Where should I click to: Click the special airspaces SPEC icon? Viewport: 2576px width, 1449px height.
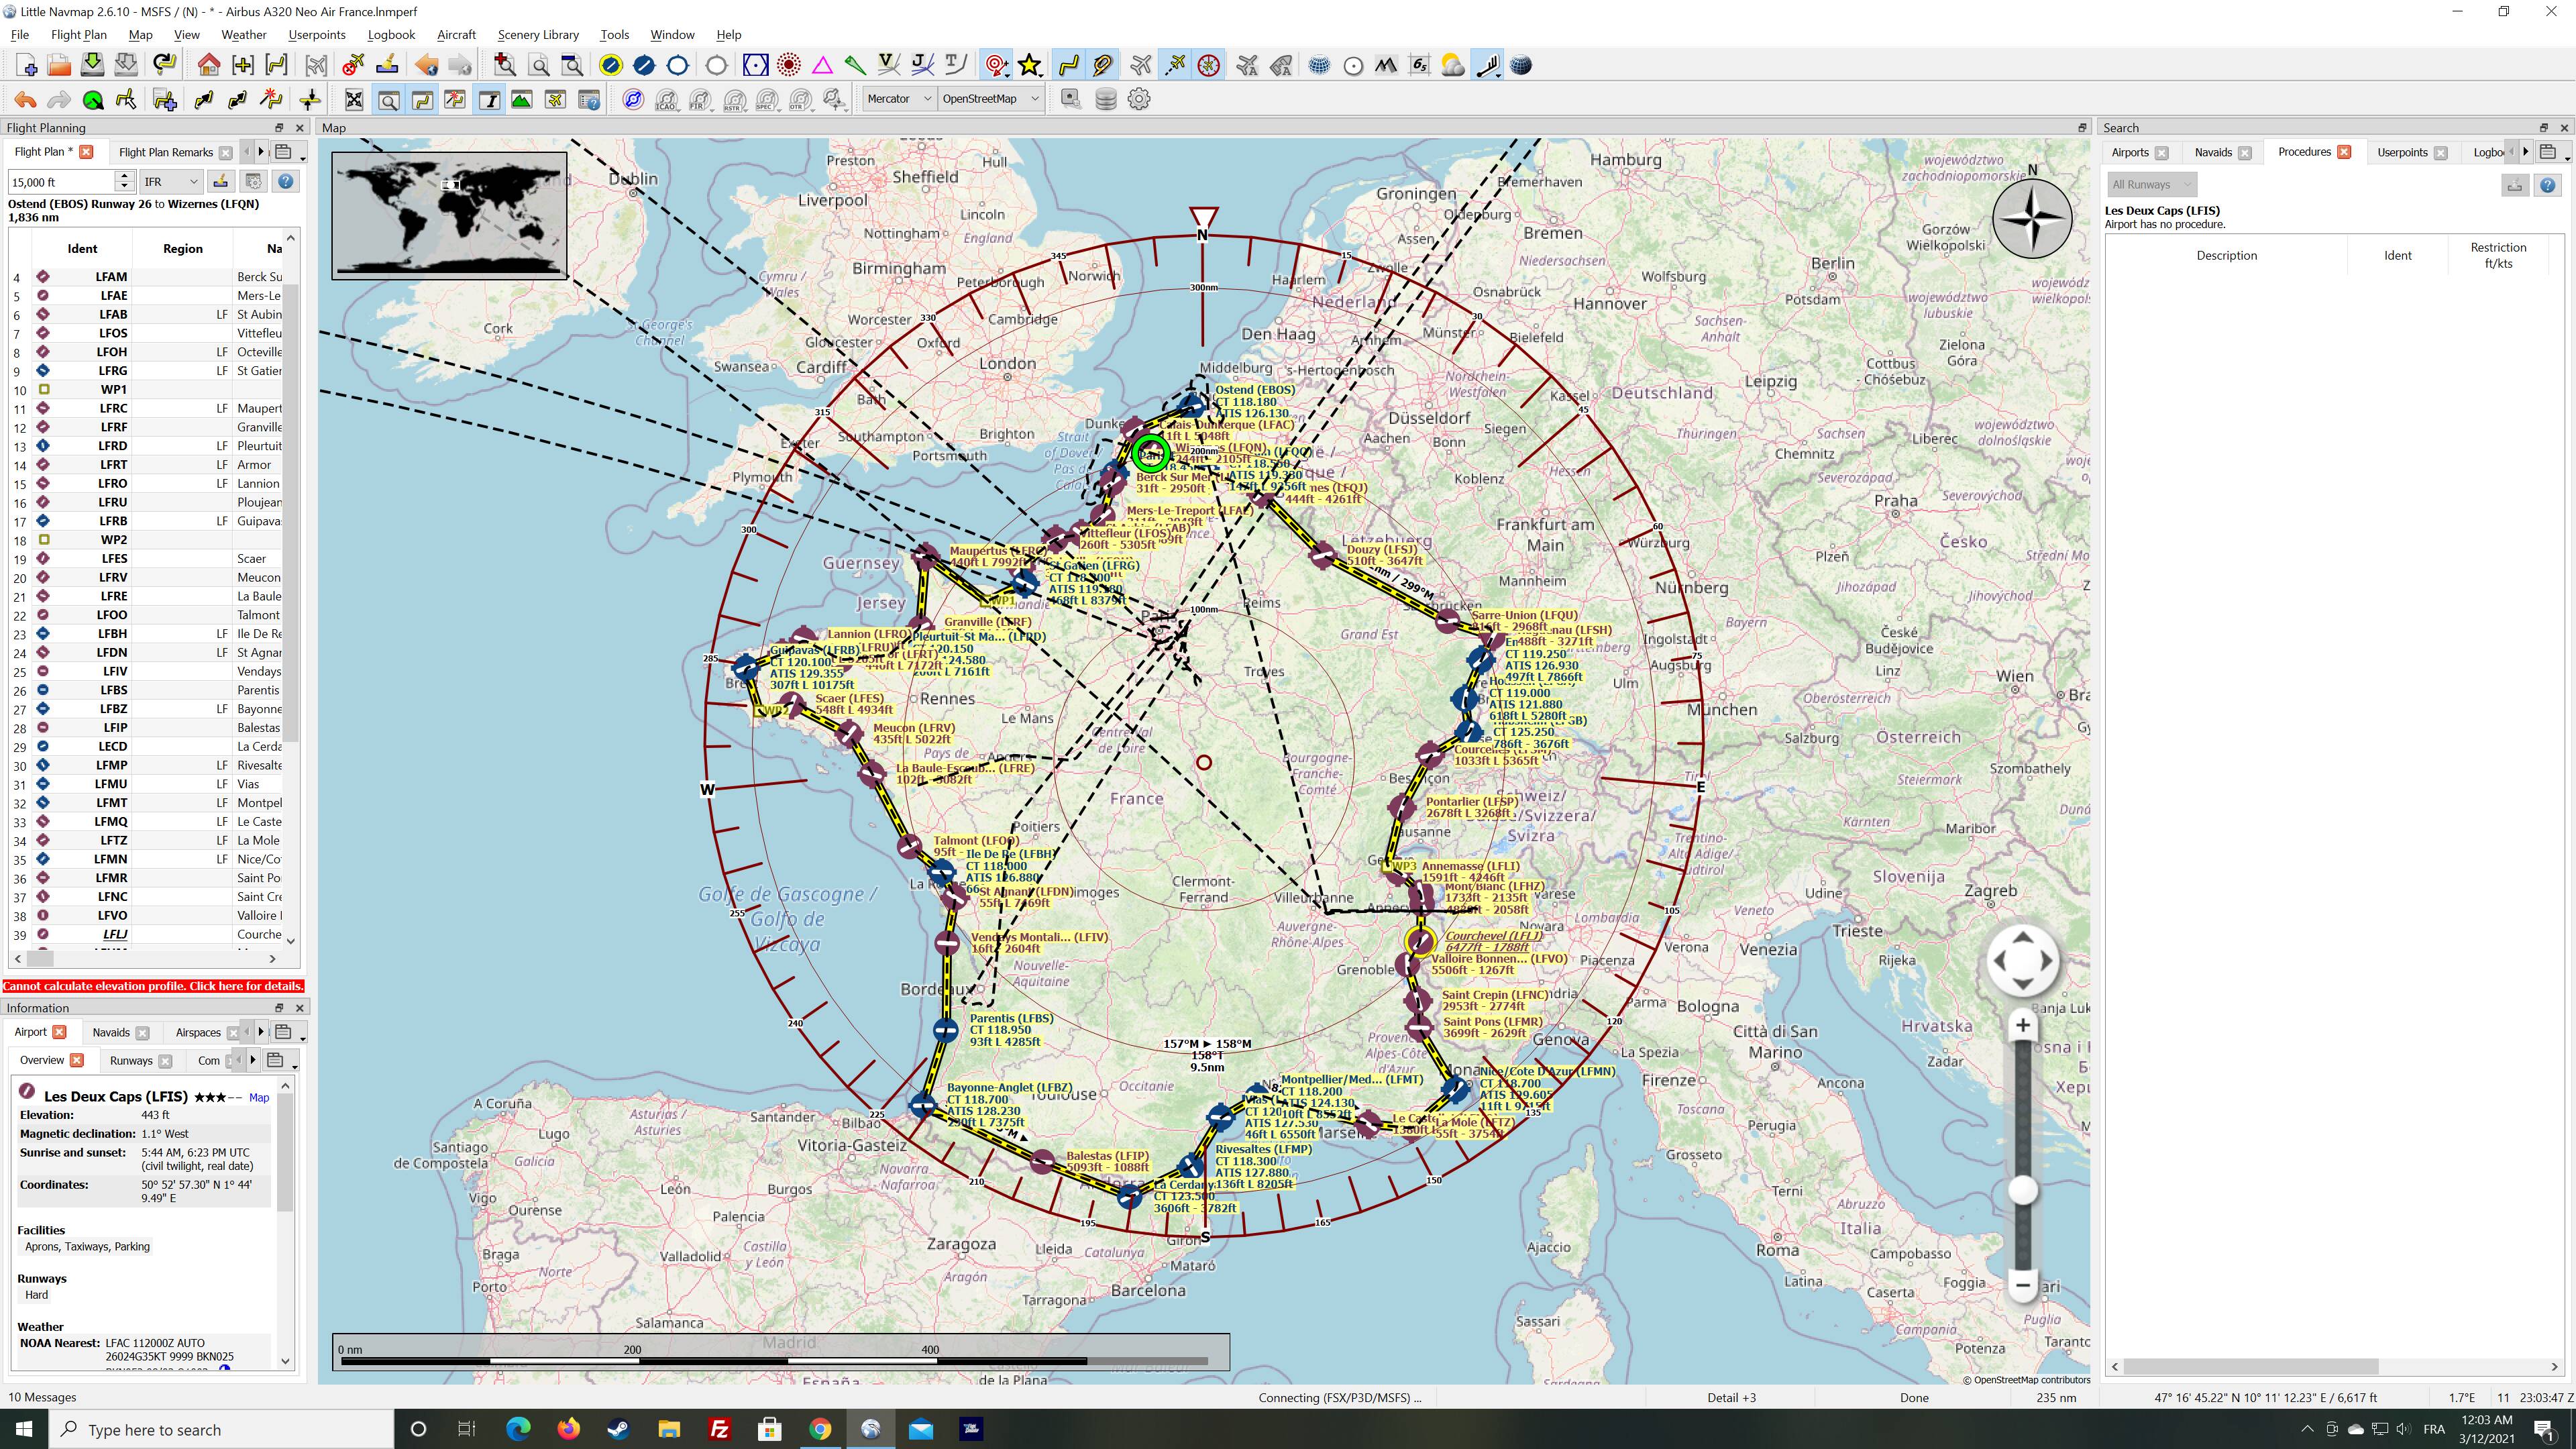[767, 99]
